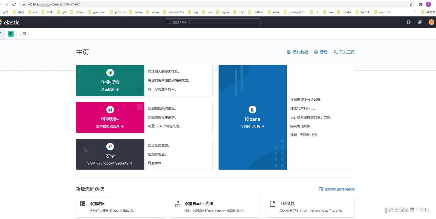Click the text 自主预防威胁。
The width and height of the screenshot is (436, 219).
coord(158,145)
